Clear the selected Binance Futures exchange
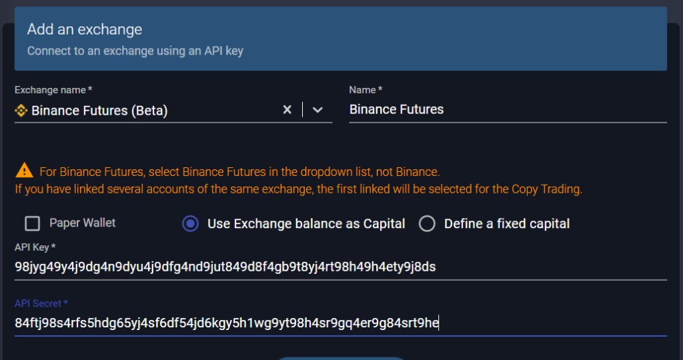The width and height of the screenshot is (683, 360). pyautogui.click(x=287, y=110)
